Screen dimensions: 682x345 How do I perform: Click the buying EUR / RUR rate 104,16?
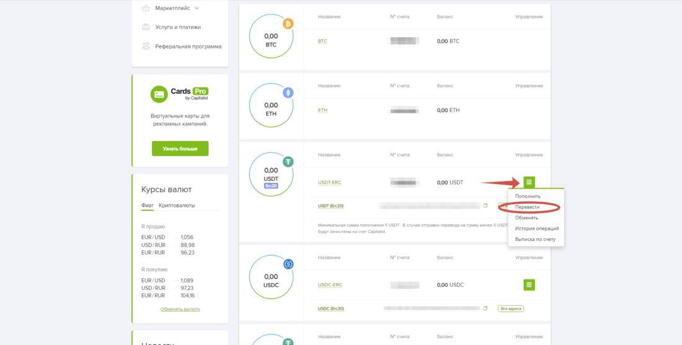pos(187,295)
